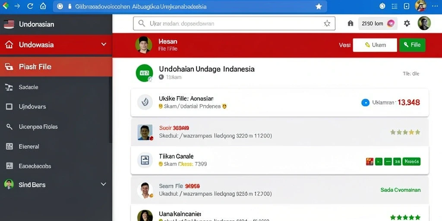Viewport: 442px width, 221px height.
Task: Click the blue circle beside Ukamran
Action: [x=365, y=103]
